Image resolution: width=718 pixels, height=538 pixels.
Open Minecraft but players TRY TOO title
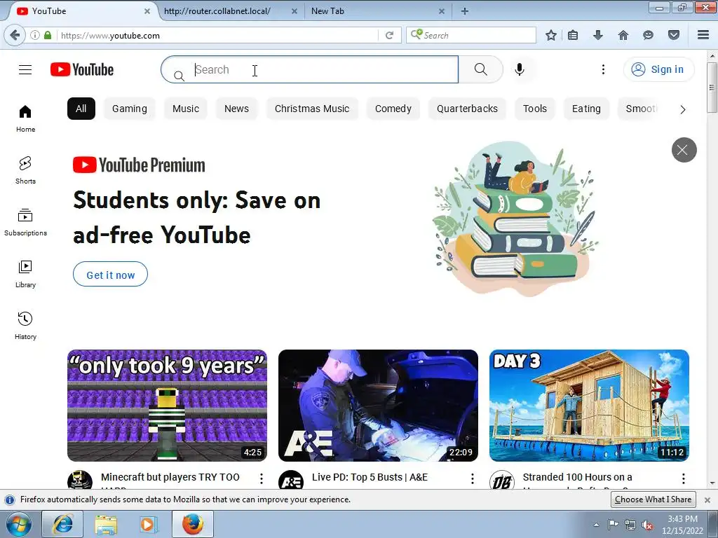click(170, 477)
